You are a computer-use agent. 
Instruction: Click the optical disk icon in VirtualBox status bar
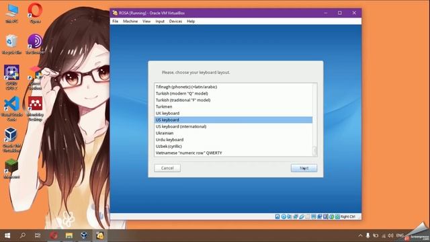coord(284,216)
